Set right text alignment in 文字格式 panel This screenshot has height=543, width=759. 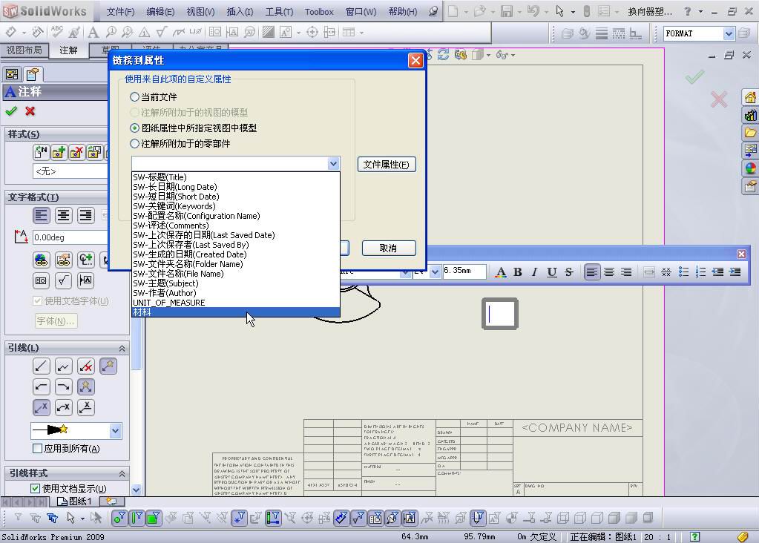[85, 215]
